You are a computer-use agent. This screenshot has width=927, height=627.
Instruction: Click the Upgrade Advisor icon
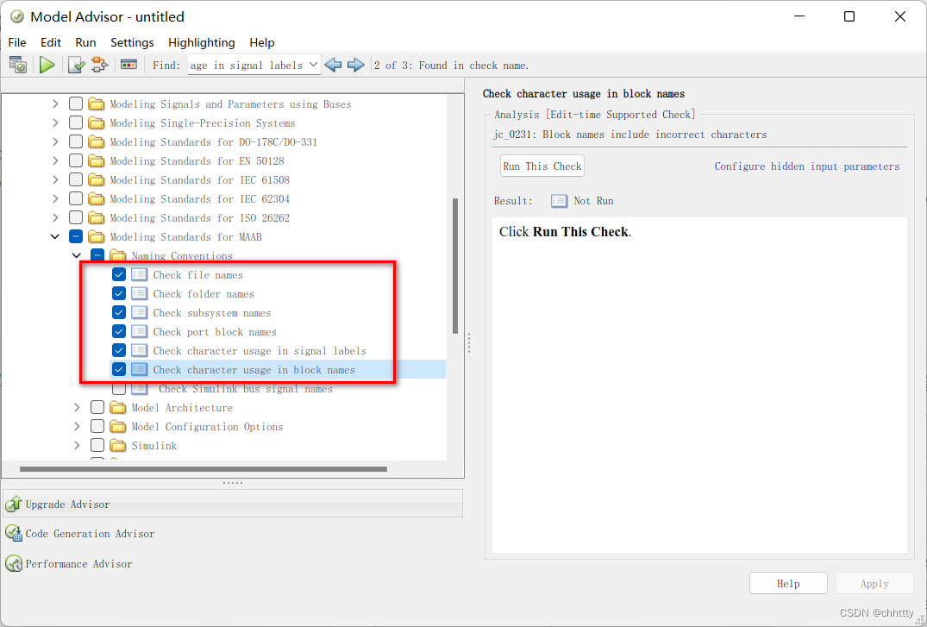pos(13,504)
